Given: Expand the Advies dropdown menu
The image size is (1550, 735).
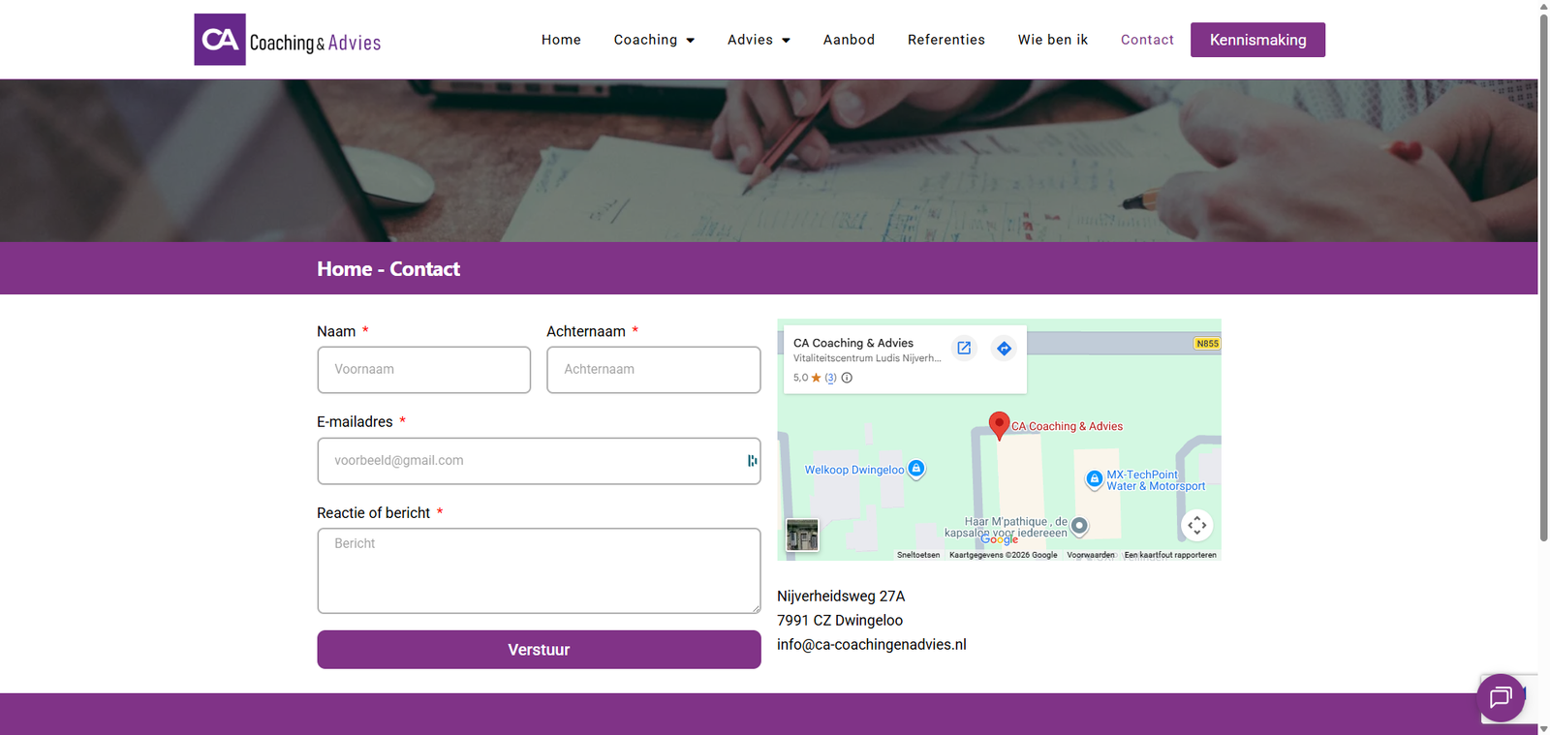Looking at the screenshot, I should [x=759, y=40].
